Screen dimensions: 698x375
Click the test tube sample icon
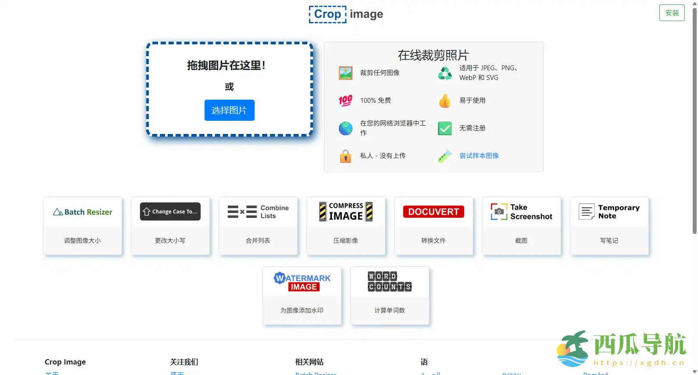tap(445, 156)
